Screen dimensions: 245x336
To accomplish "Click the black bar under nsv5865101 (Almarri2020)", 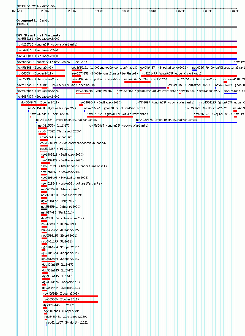I will tap(44, 209).
